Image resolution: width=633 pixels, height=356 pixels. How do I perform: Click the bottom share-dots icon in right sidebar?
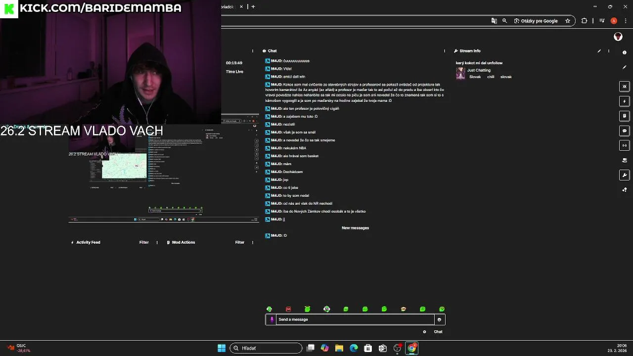pyautogui.click(x=625, y=190)
